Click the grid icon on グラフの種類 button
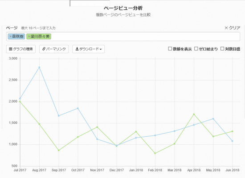Image resolution: width=245 pixels, height=178 pixels. point(11,49)
